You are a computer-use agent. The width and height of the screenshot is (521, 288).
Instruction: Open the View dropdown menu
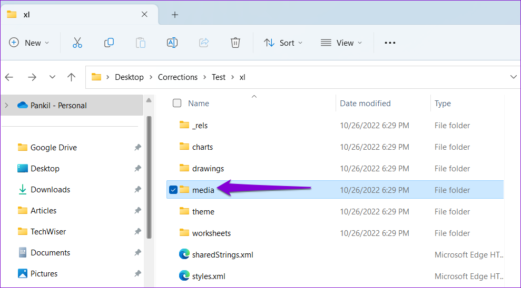pos(341,43)
